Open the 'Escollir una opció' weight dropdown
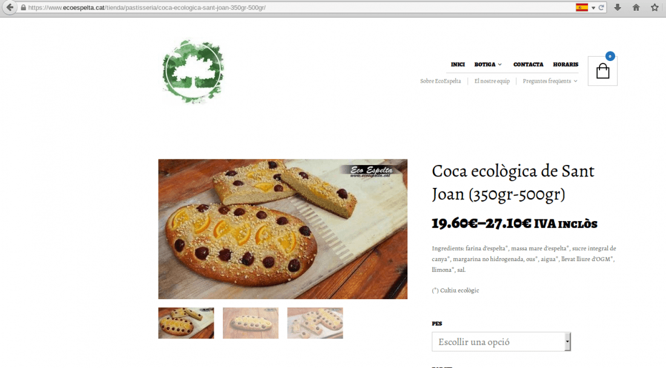The image size is (666, 368). click(501, 342)
